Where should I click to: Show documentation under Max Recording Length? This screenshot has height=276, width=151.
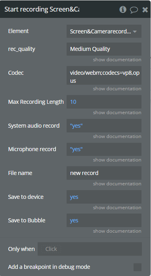tap(117, 113)
